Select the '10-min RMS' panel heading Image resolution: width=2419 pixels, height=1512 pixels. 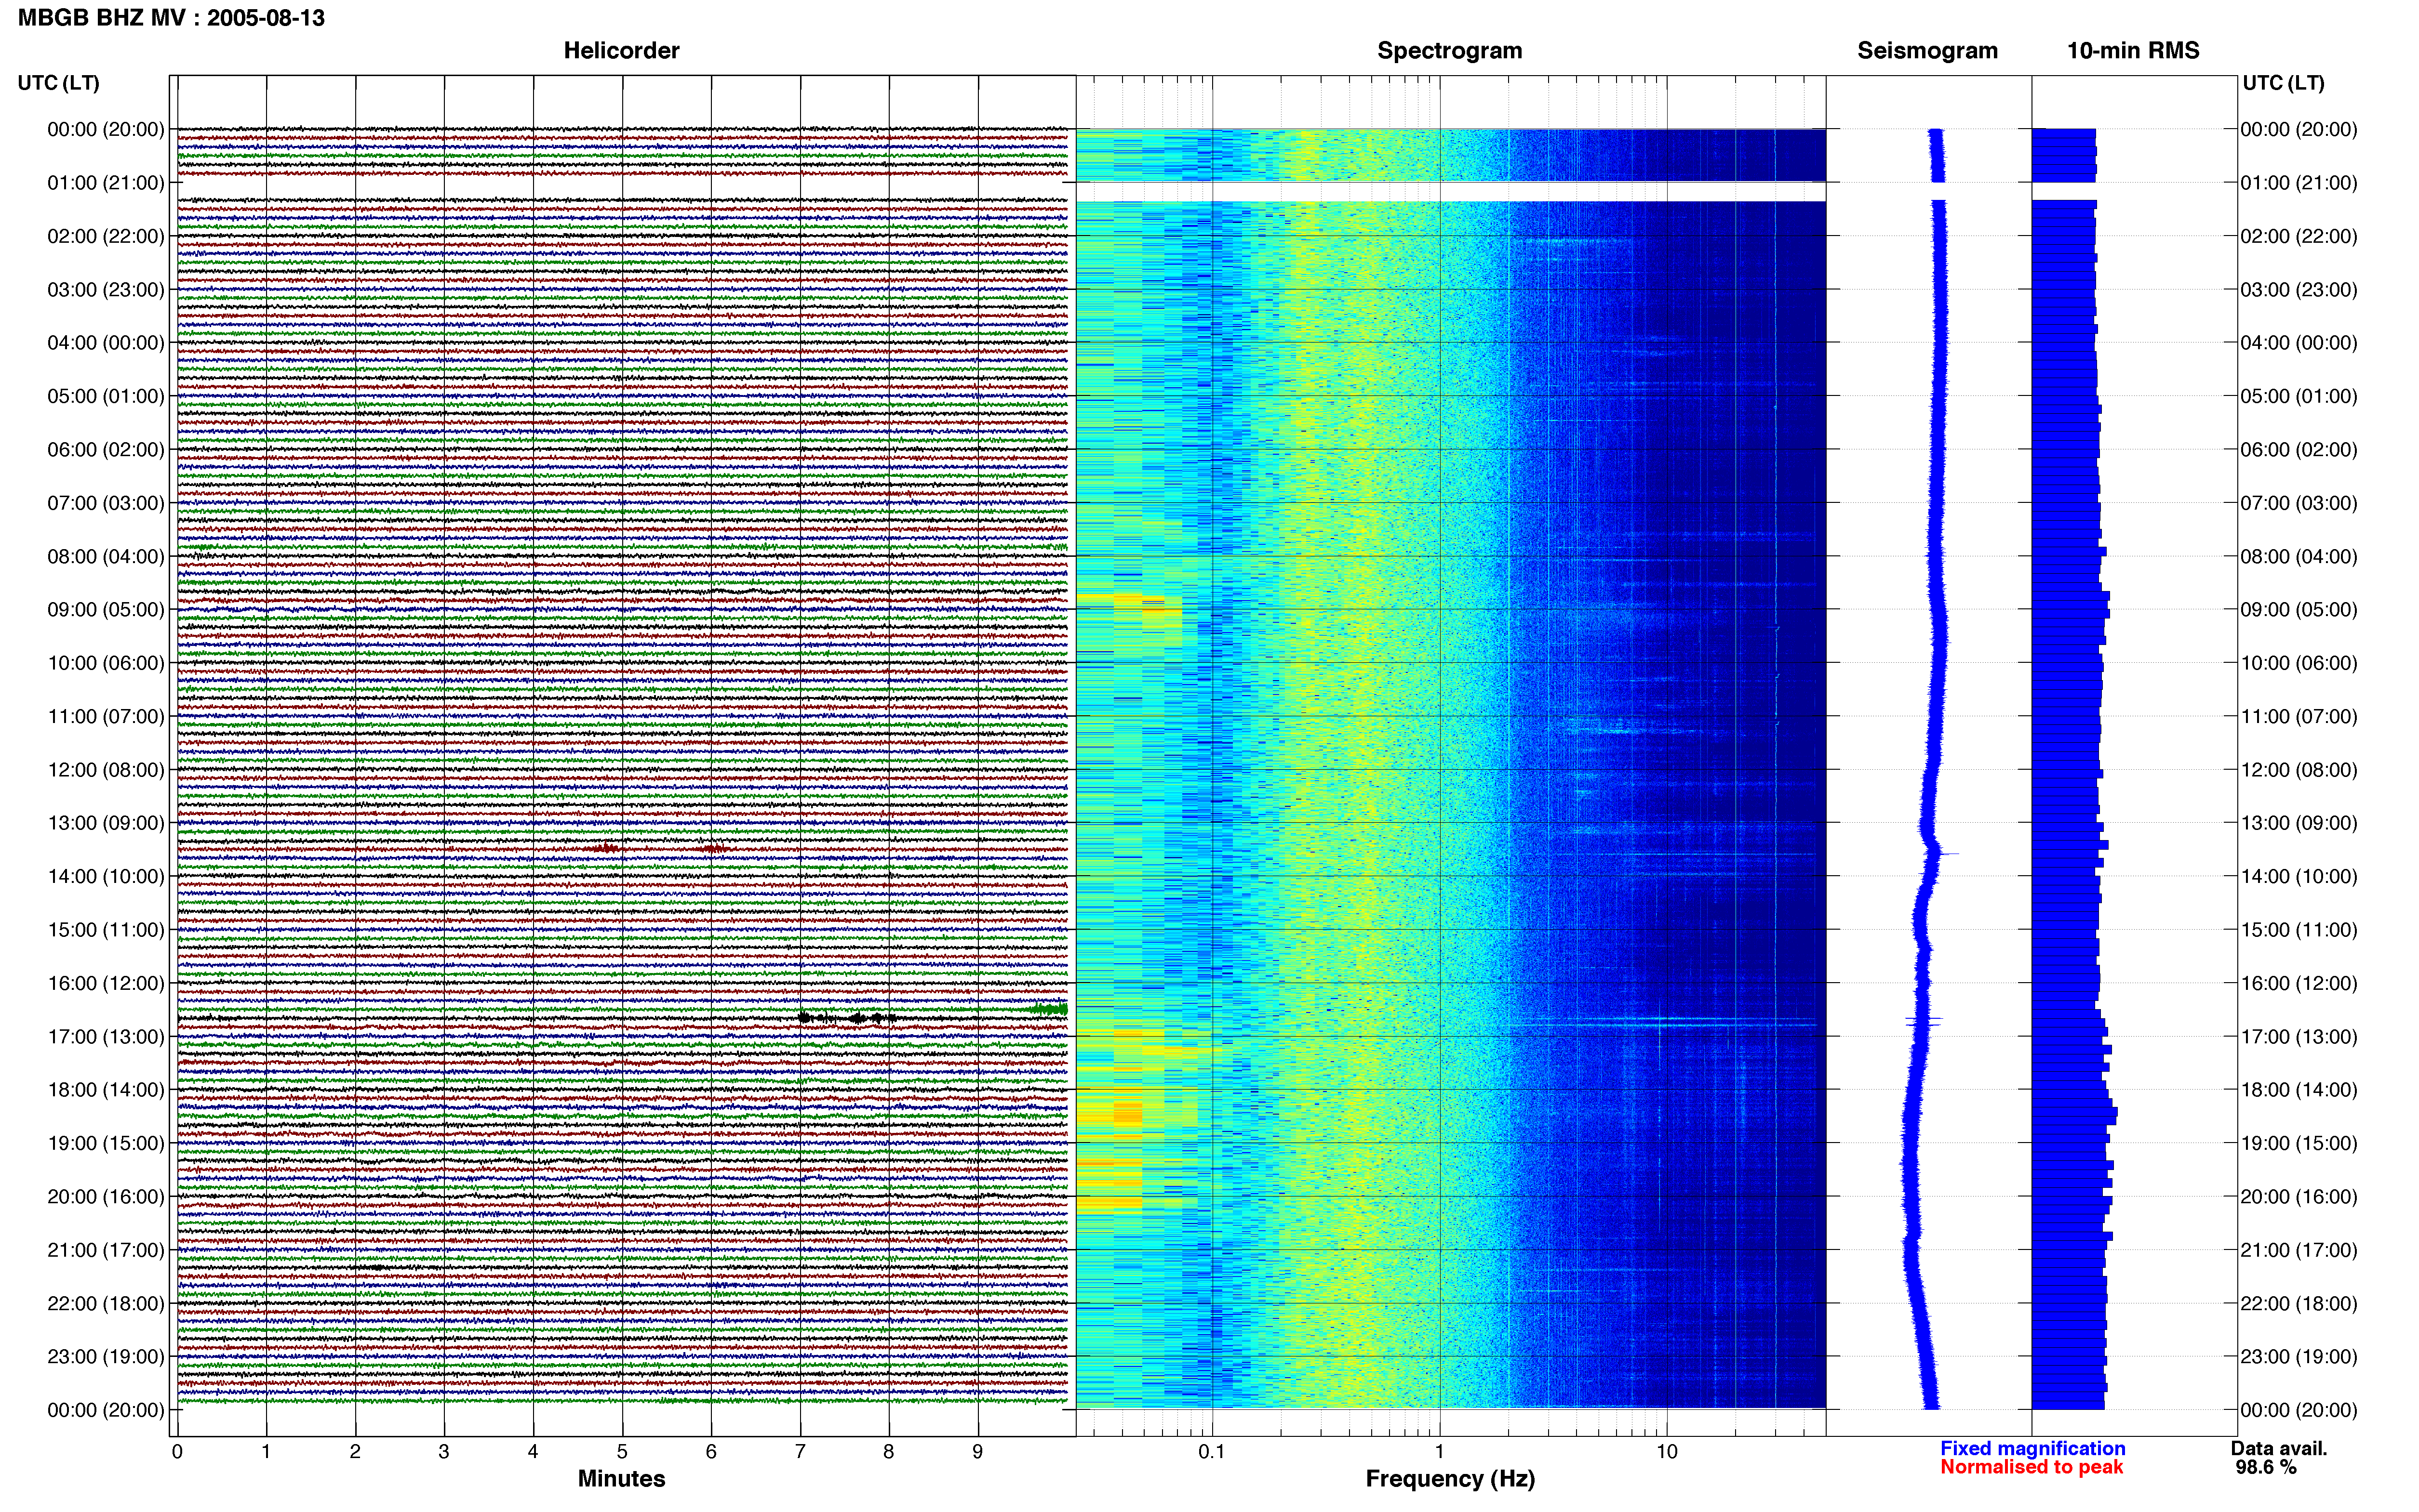pos(2133,51)
